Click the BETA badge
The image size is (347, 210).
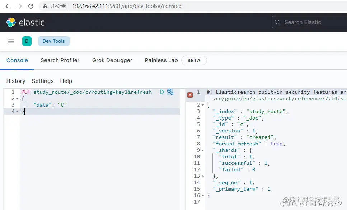pyautogui.click(x=194, y=60)
